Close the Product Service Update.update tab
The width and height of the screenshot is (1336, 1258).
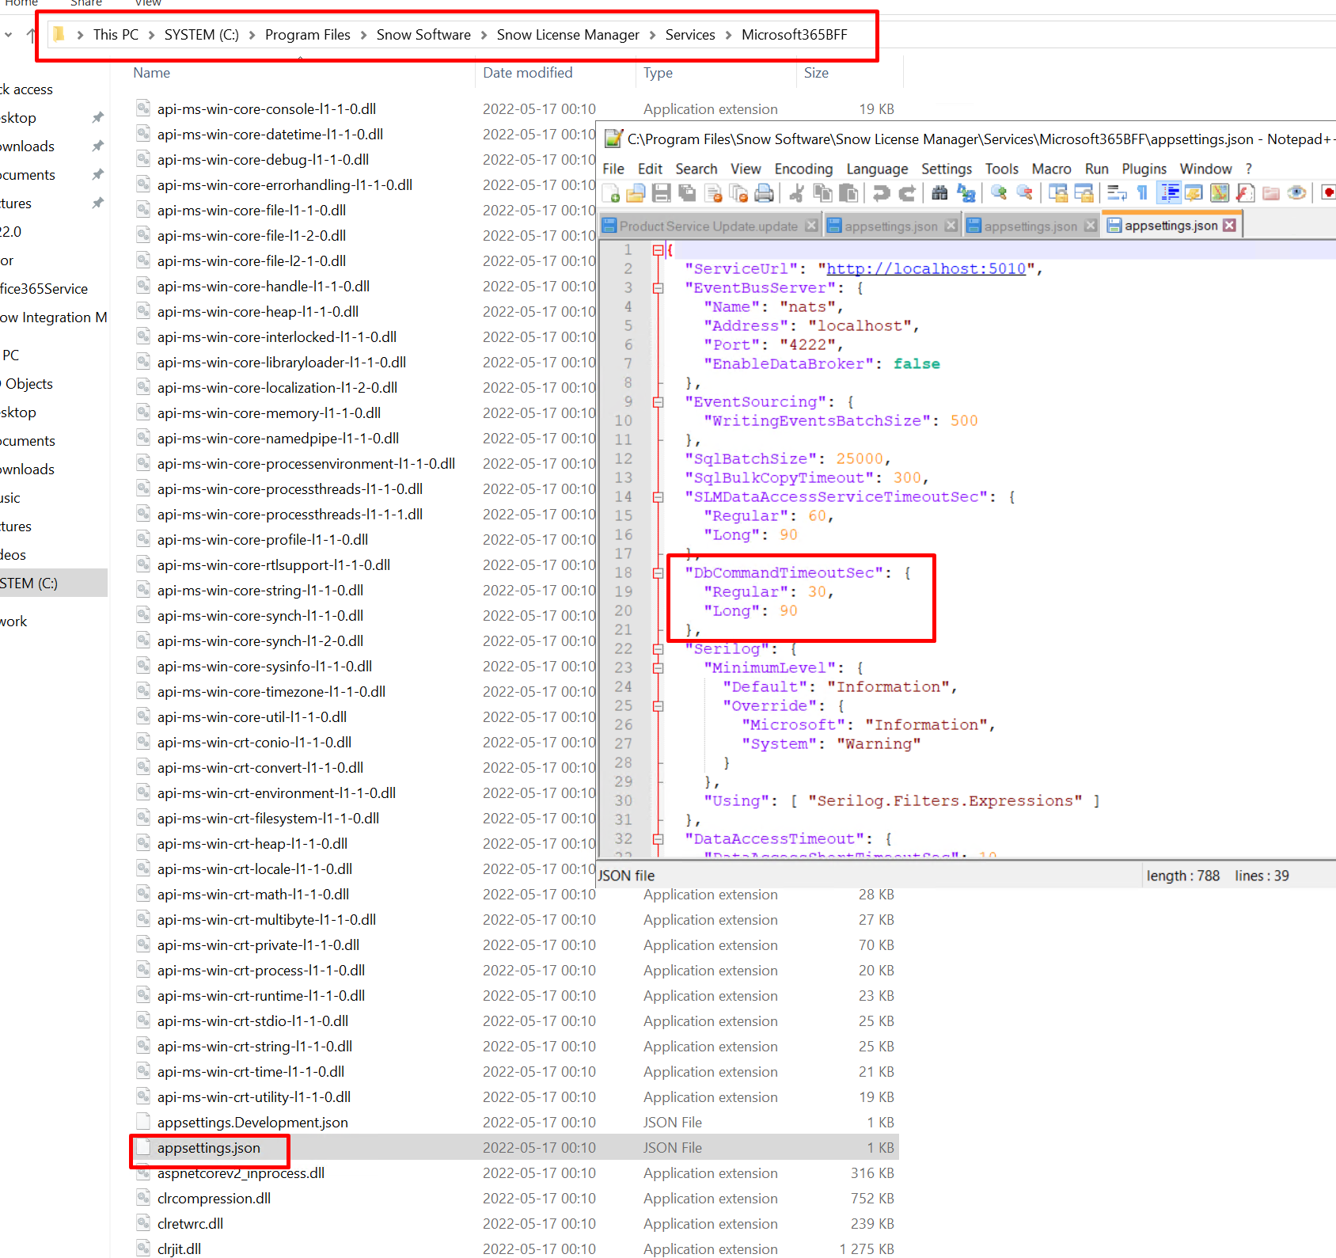point(811,226)
